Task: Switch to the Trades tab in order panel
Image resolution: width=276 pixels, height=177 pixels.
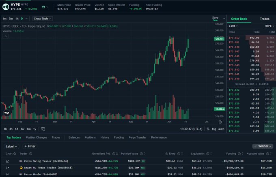Action: tap(265, 19)
